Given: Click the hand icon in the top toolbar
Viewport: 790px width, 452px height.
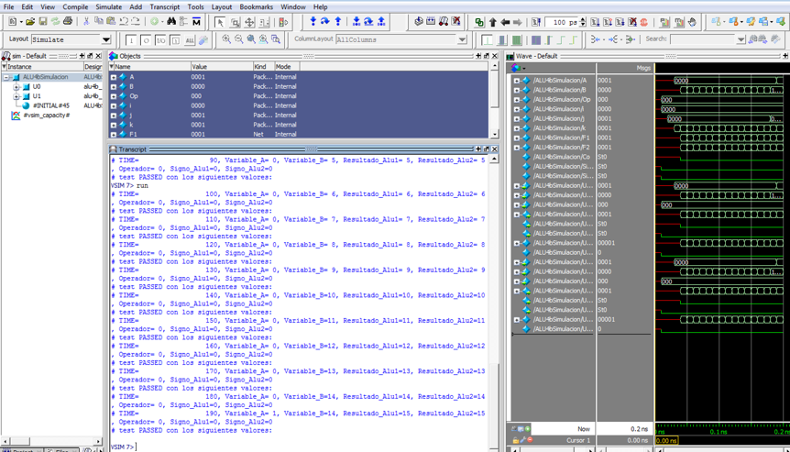Looking at the screenshot, I should (x=692, y=22).
